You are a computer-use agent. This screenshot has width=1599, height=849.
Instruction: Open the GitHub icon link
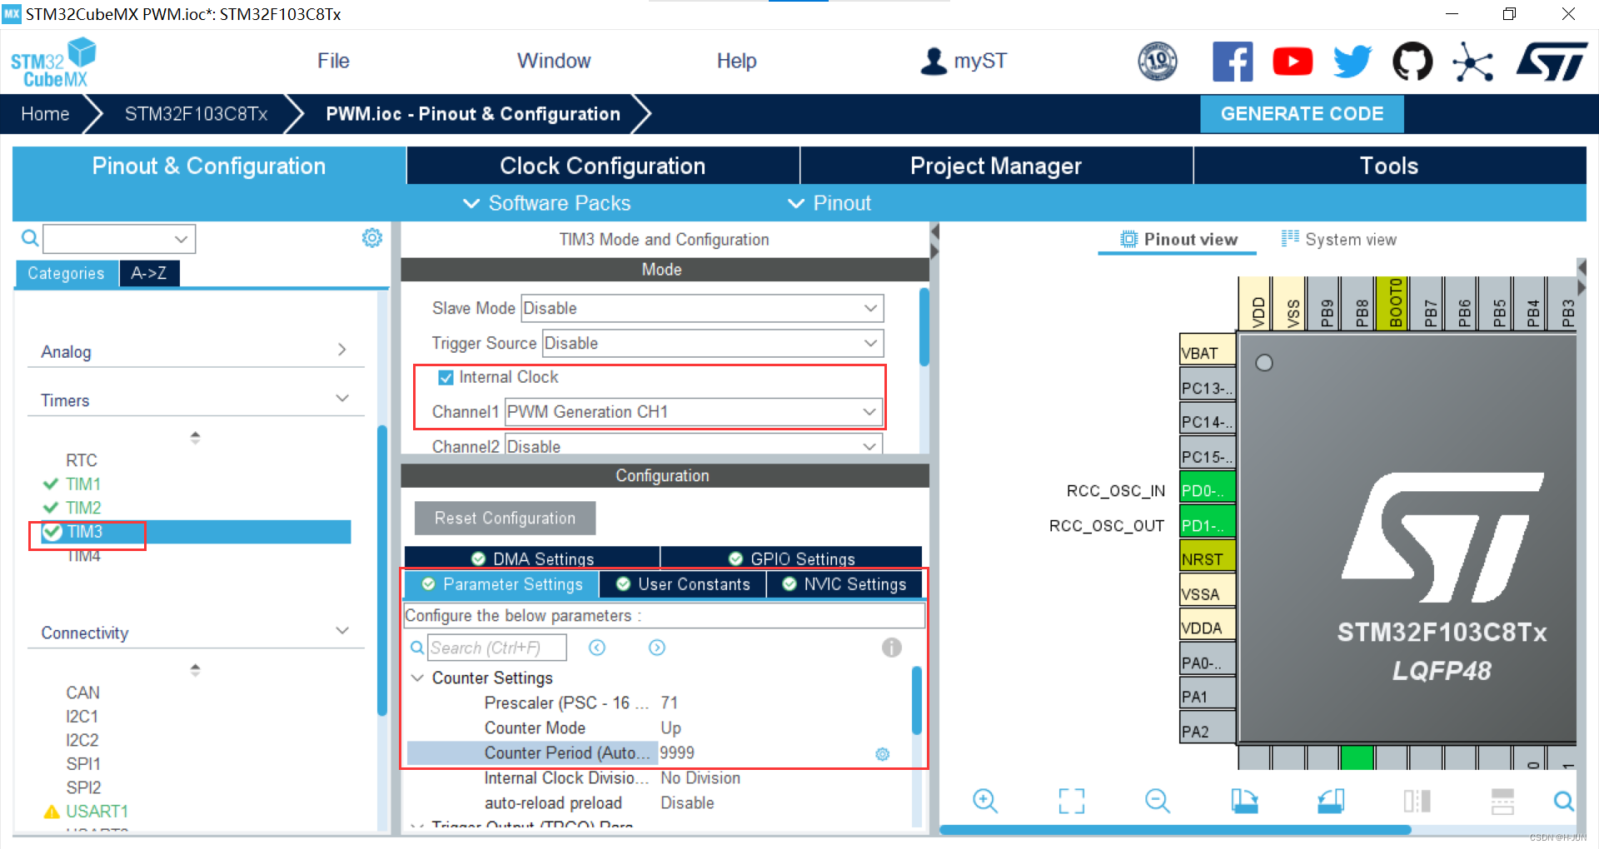1412,62
